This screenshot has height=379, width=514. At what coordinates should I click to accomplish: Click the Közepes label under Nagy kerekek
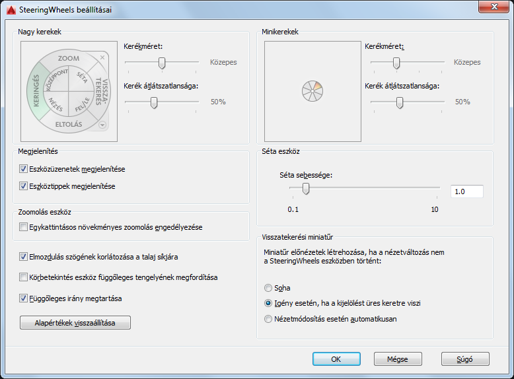(x=223, y=62)
